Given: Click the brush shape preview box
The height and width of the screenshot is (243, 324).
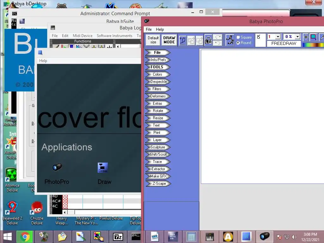Looking at the screenshot, I should point(261,40).
